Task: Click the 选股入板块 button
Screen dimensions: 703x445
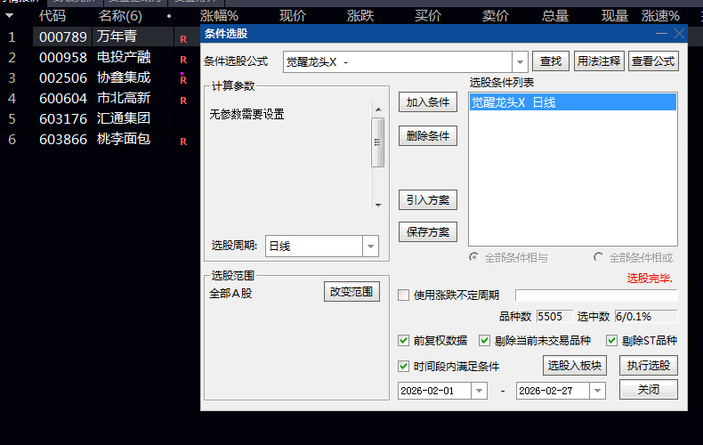Action: (575, 366)
